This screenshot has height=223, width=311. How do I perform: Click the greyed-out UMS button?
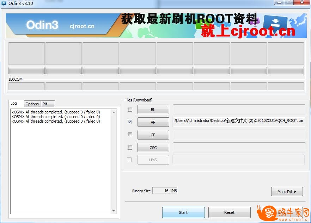pyautogui.click(x=153, y=160)
